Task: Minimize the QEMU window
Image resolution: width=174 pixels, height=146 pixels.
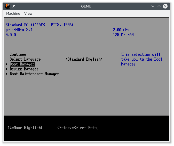Action: pos(153,6)
